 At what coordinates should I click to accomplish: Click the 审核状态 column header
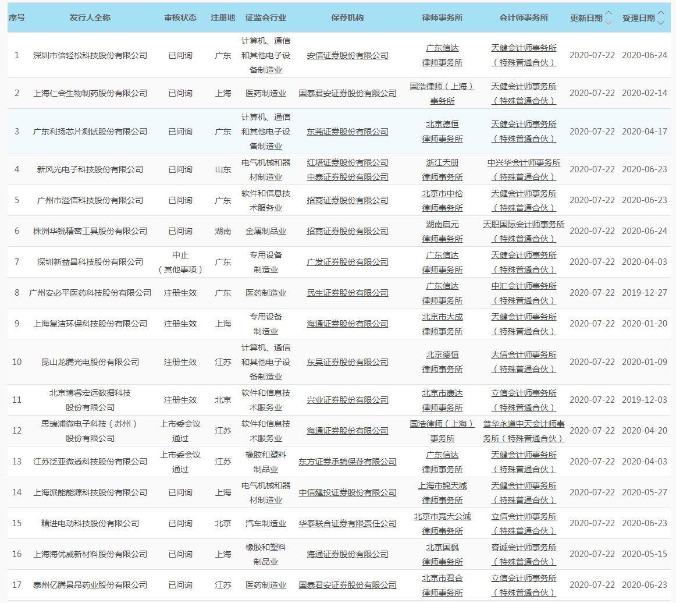coord(180,17)
